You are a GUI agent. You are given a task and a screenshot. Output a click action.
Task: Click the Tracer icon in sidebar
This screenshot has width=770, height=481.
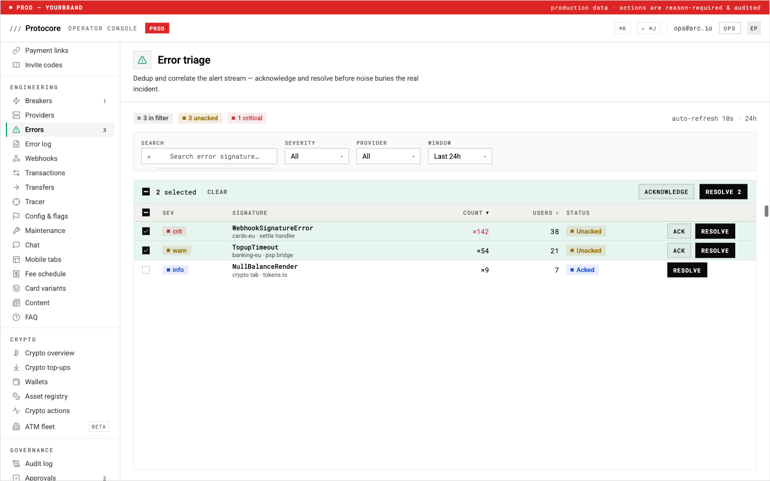pos(17,202)
